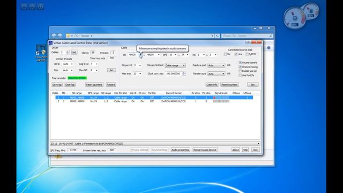Open the Worker threads Prio dropdown
The image size is (343, 193).
click(x=71, y=70)
